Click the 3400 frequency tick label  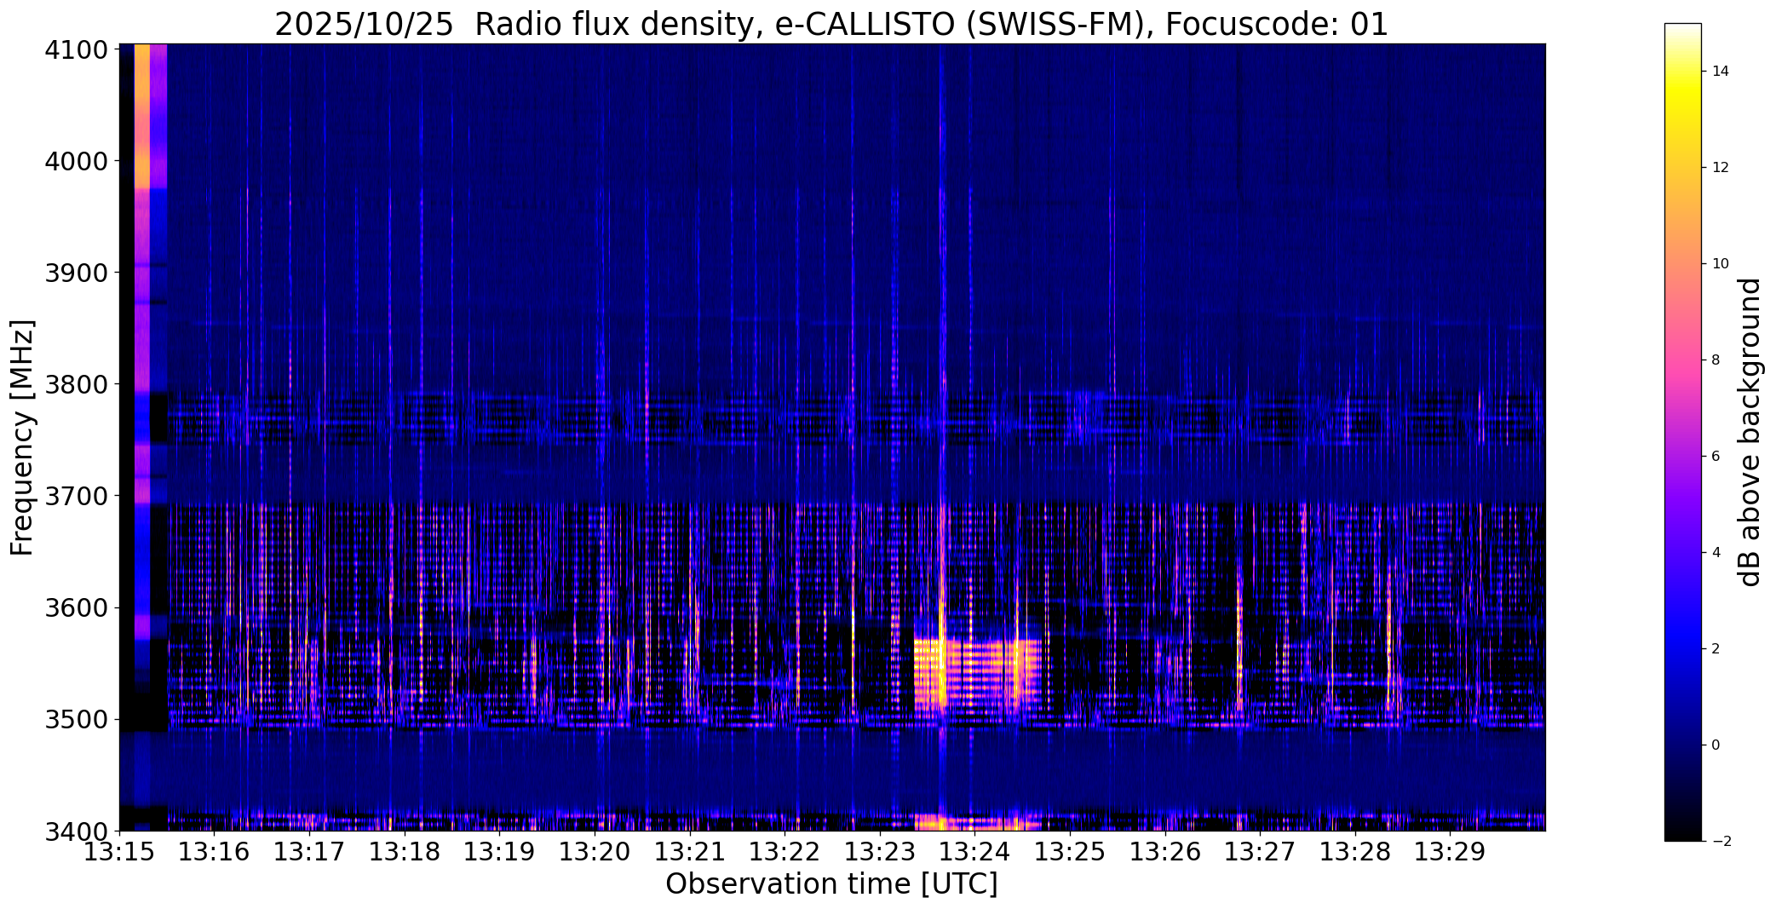pos(78,831)
